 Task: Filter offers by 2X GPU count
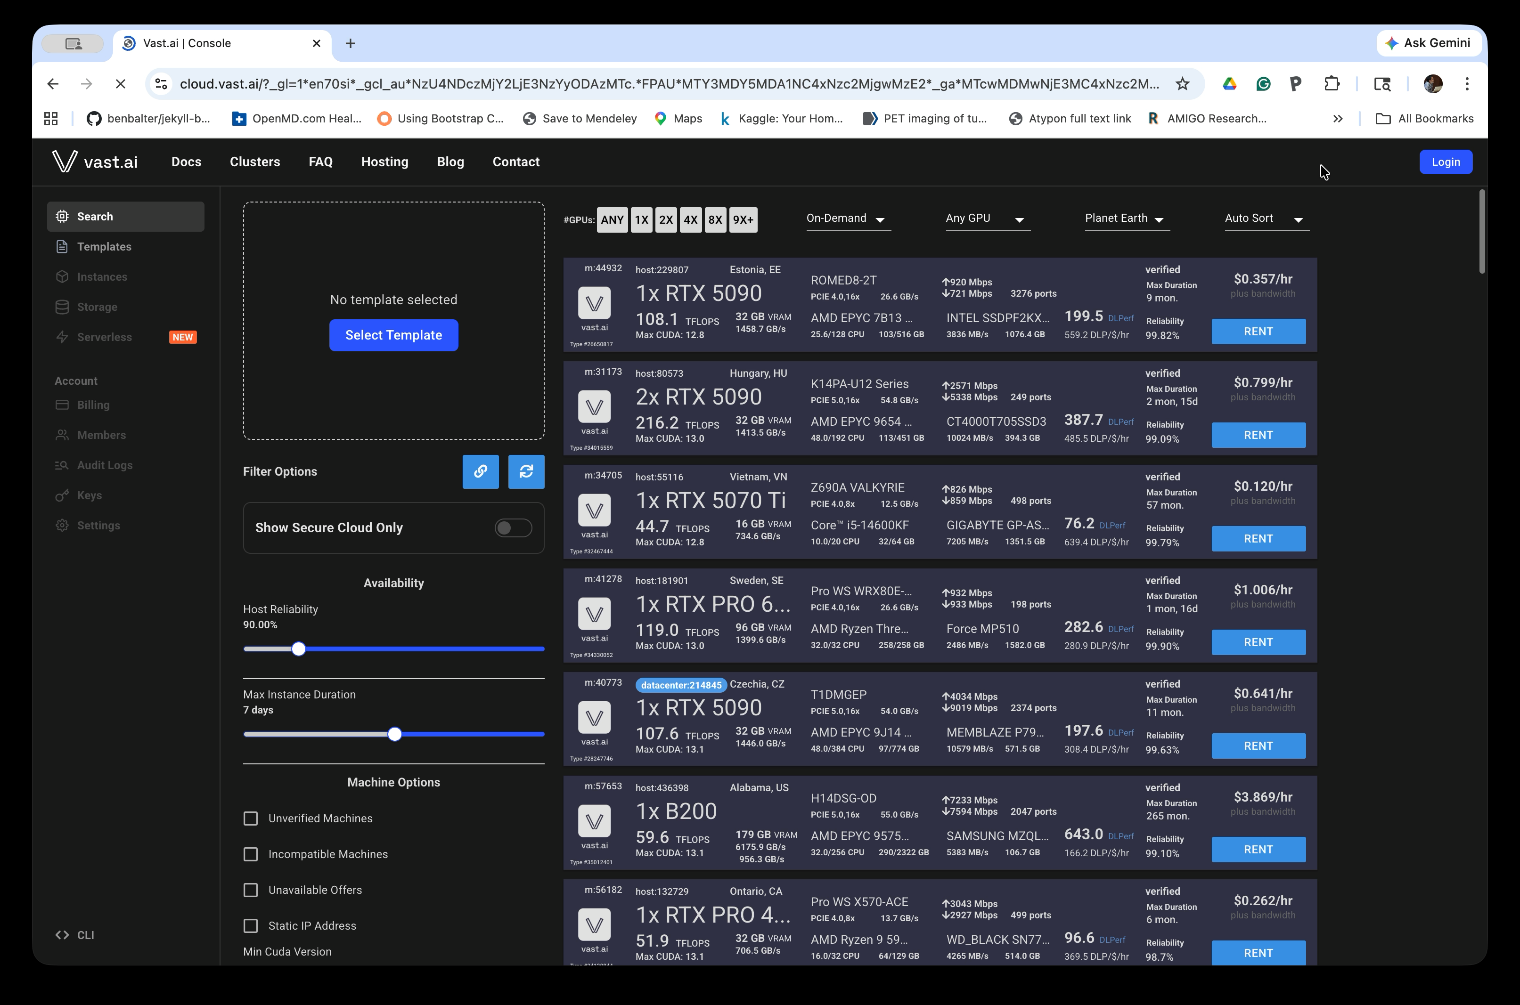666,219
